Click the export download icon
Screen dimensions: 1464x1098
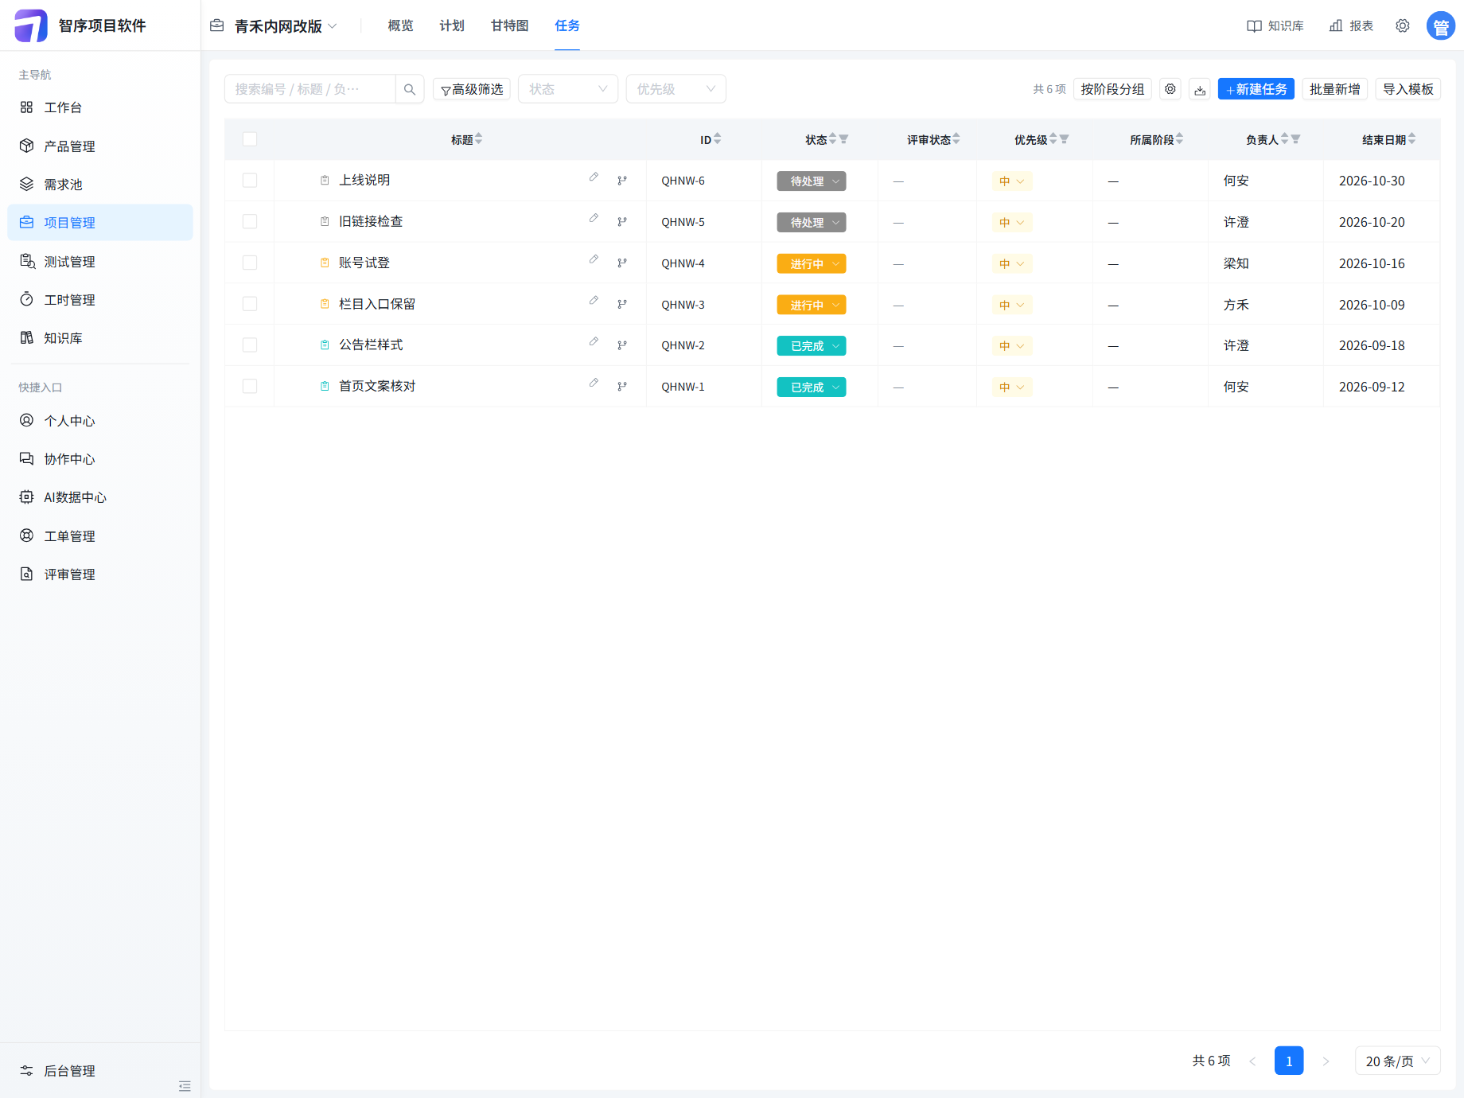click(1200, 89)
